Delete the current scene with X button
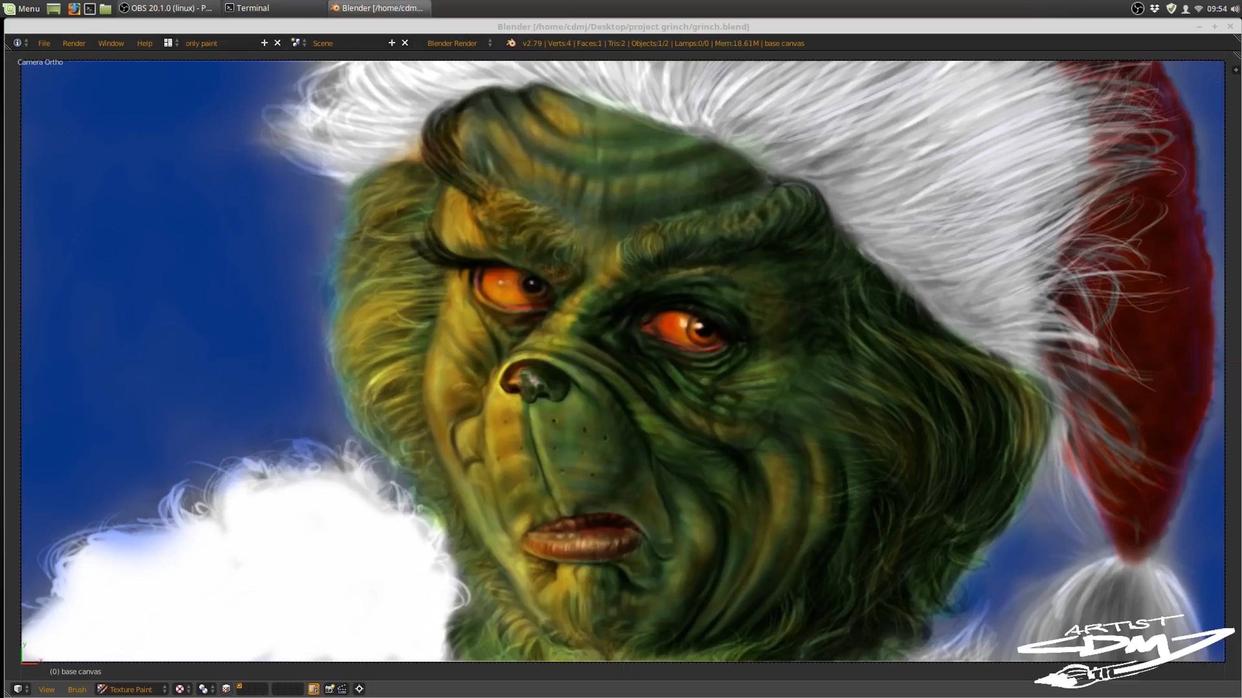This screenshot has height=698, width=1242. [x=405, y=43]
